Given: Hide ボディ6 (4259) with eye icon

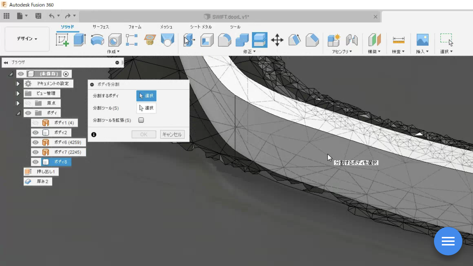Looking at the screenshot, I should click(35, 142).
